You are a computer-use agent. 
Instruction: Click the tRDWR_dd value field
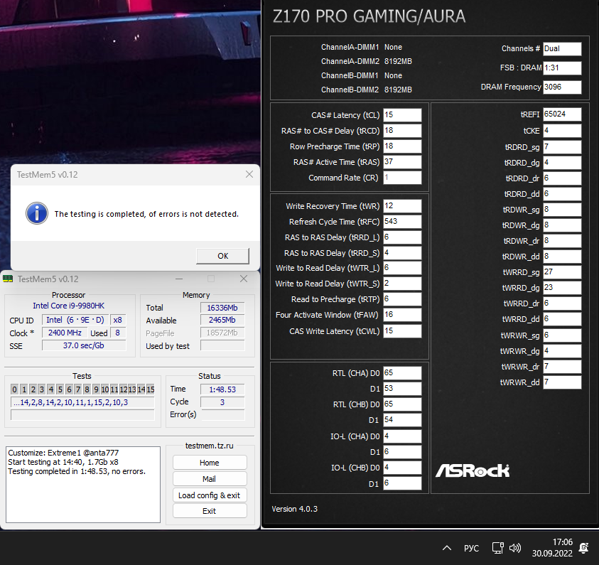coord(562,257)
